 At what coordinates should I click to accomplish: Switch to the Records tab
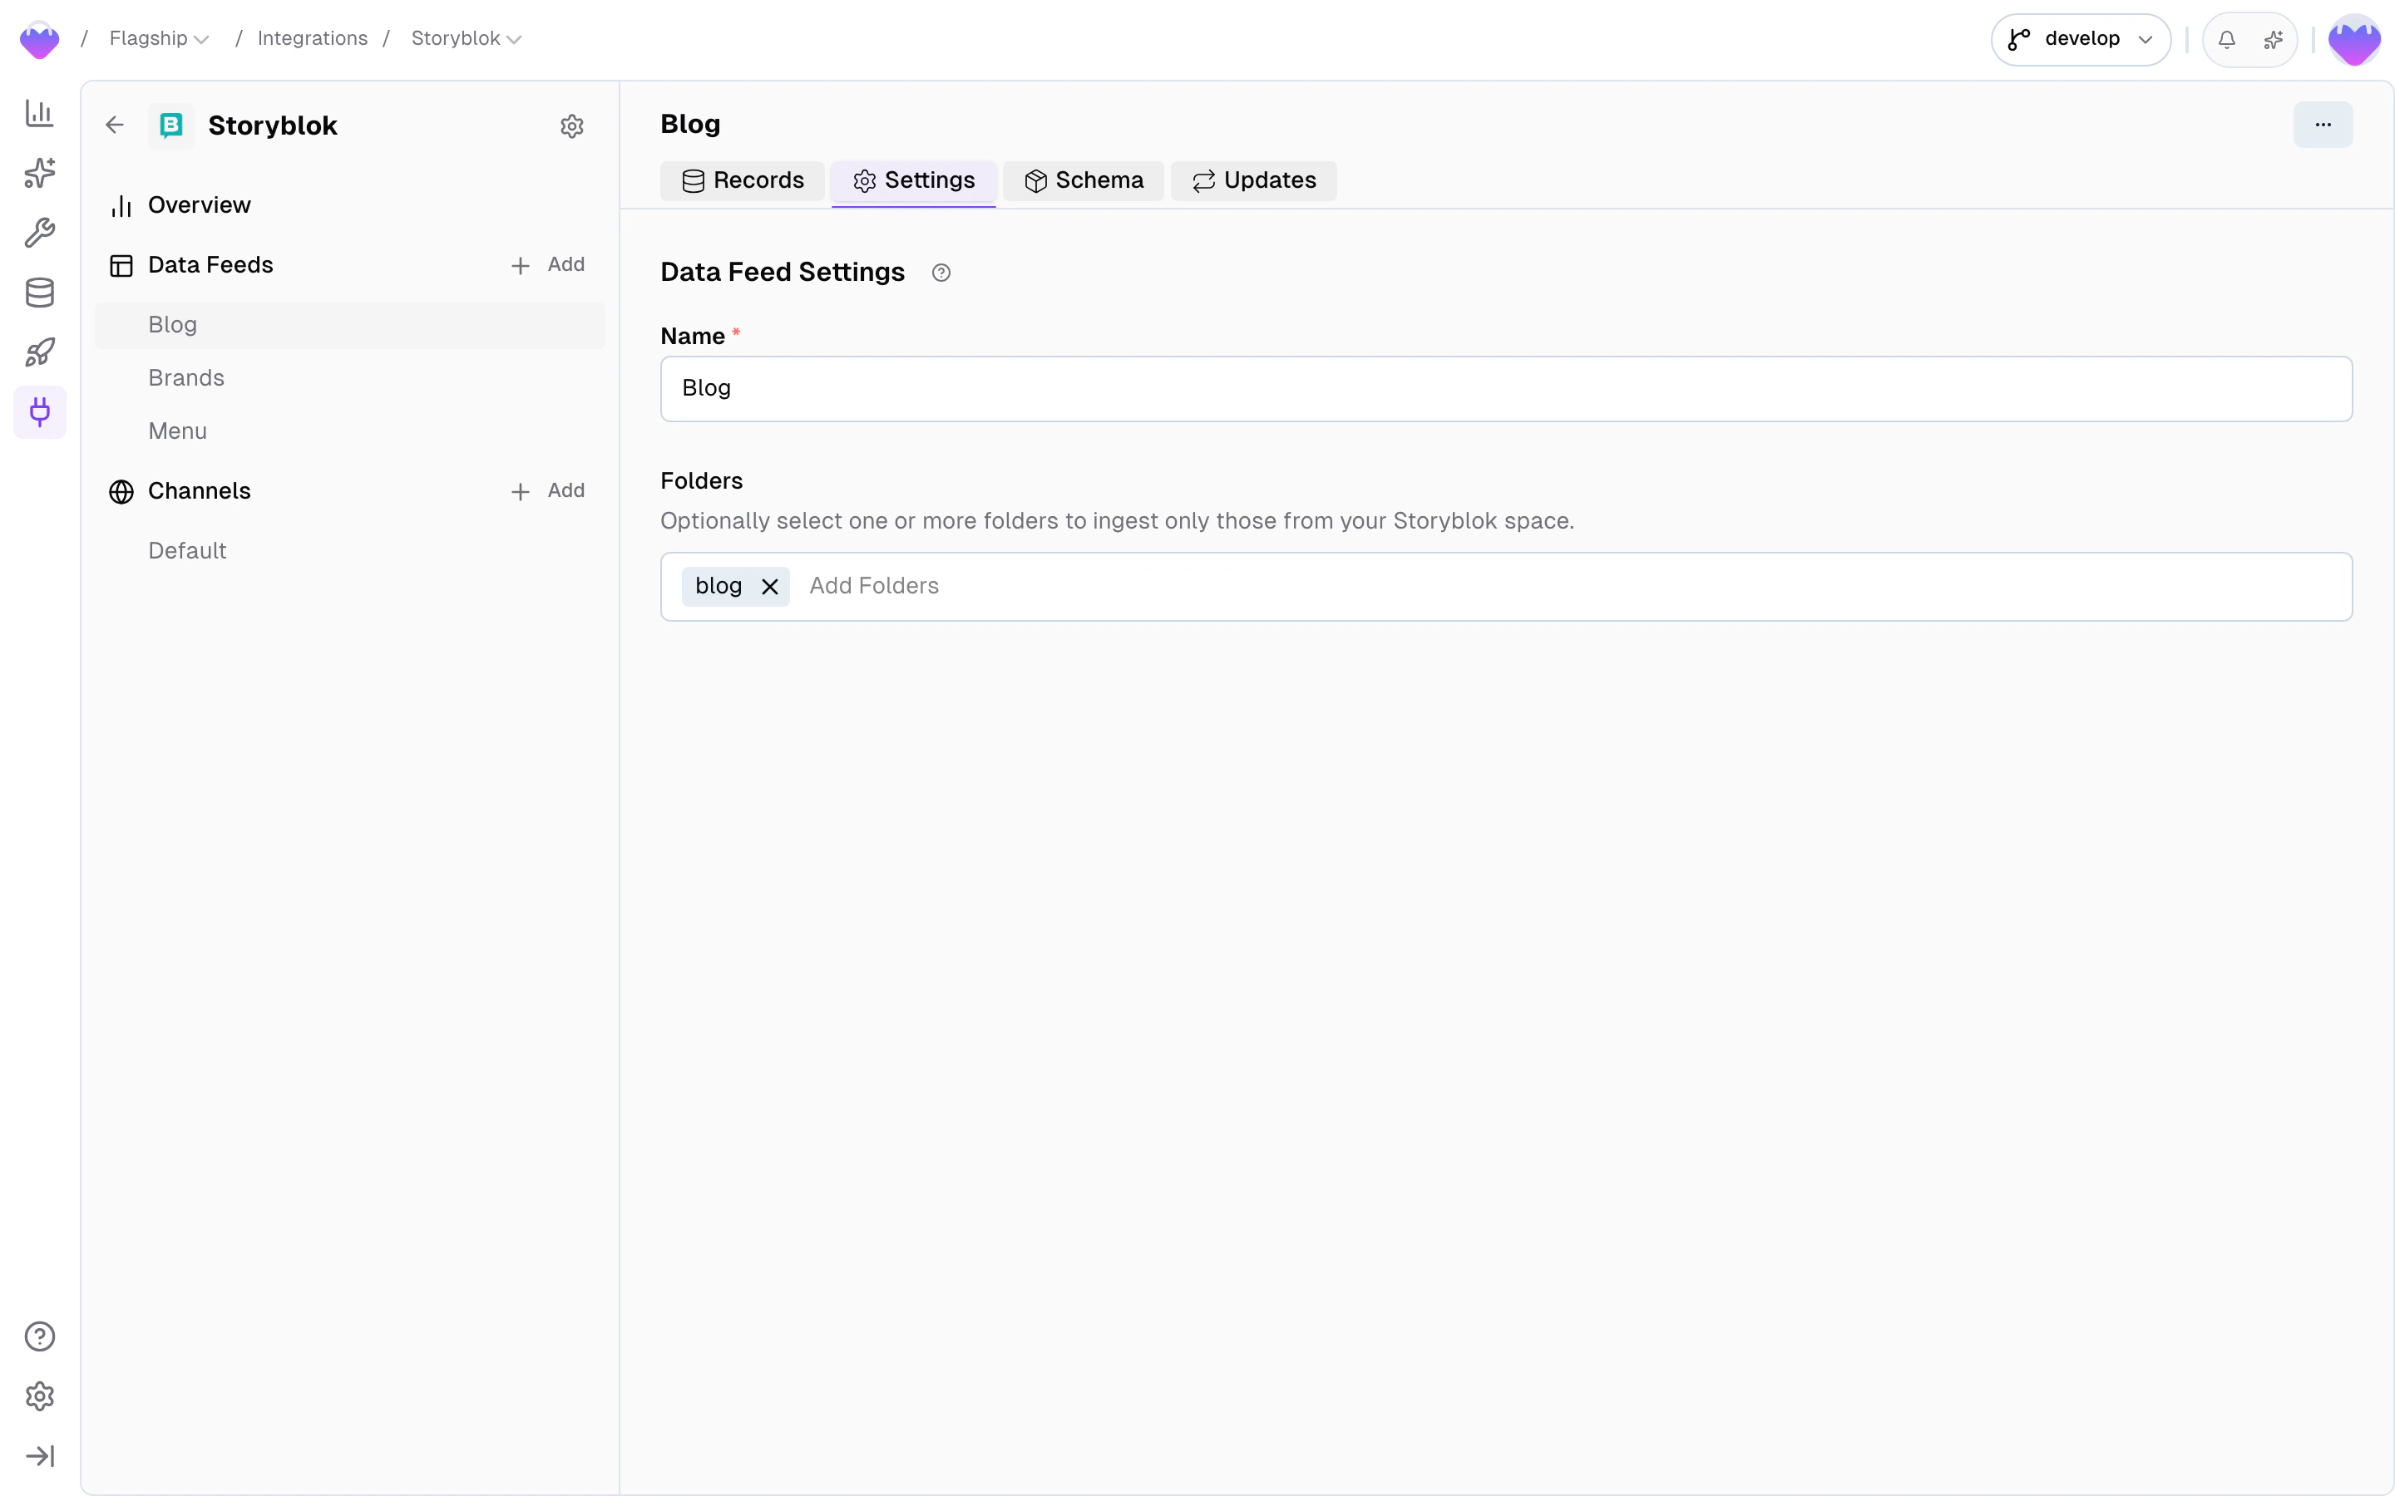[743, 181]
